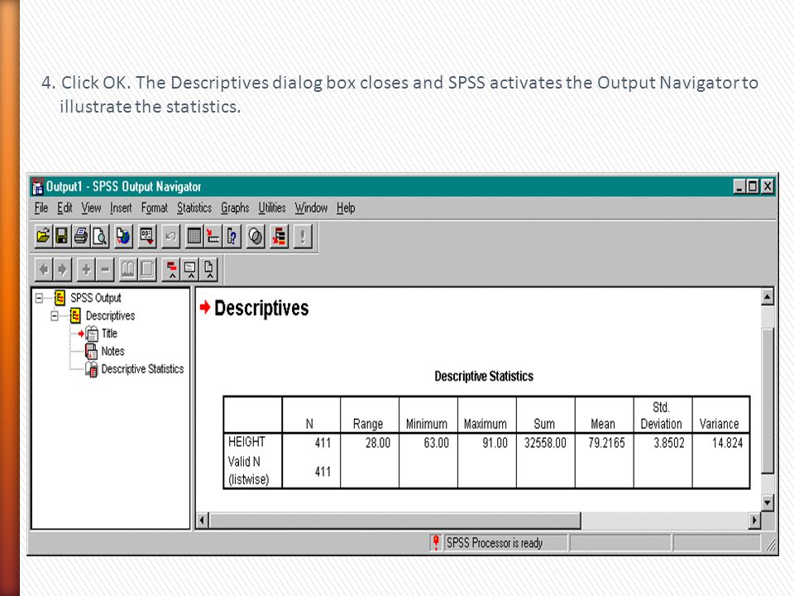Select the Descriptives outline tree label

pos(110,315)
